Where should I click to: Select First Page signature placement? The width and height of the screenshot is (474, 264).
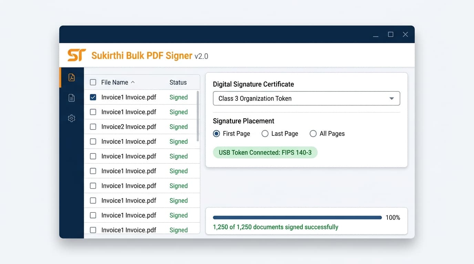point(216,134)
